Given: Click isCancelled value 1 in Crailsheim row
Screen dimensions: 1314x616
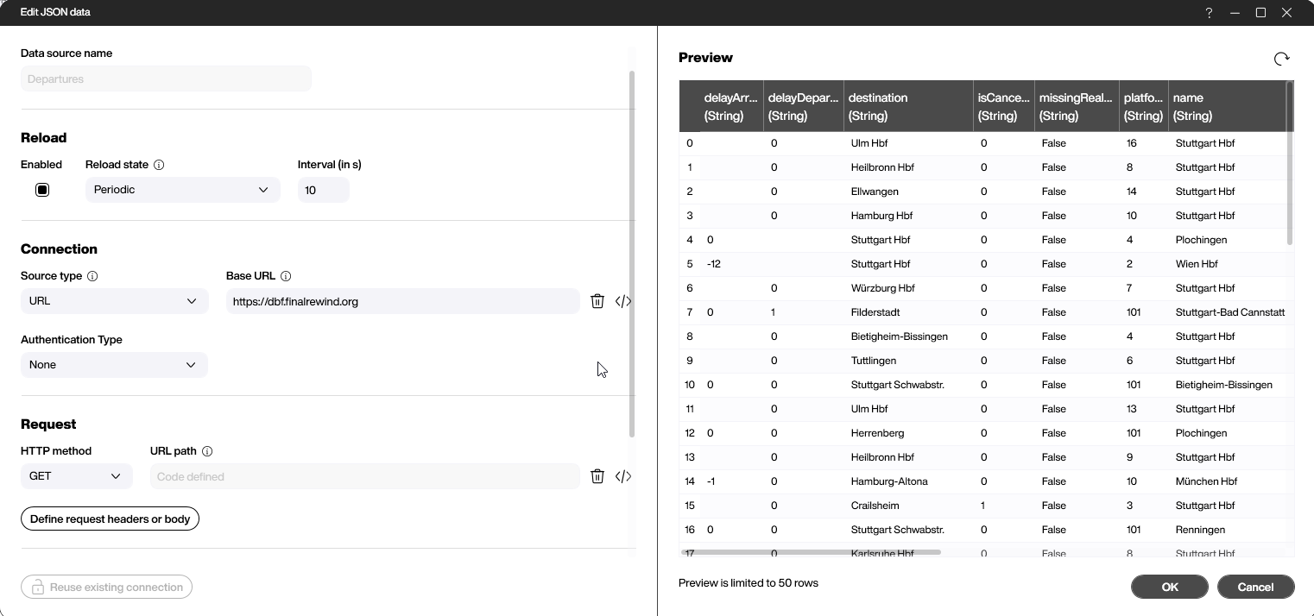Looking at the screenshot, I should point(983,506).
